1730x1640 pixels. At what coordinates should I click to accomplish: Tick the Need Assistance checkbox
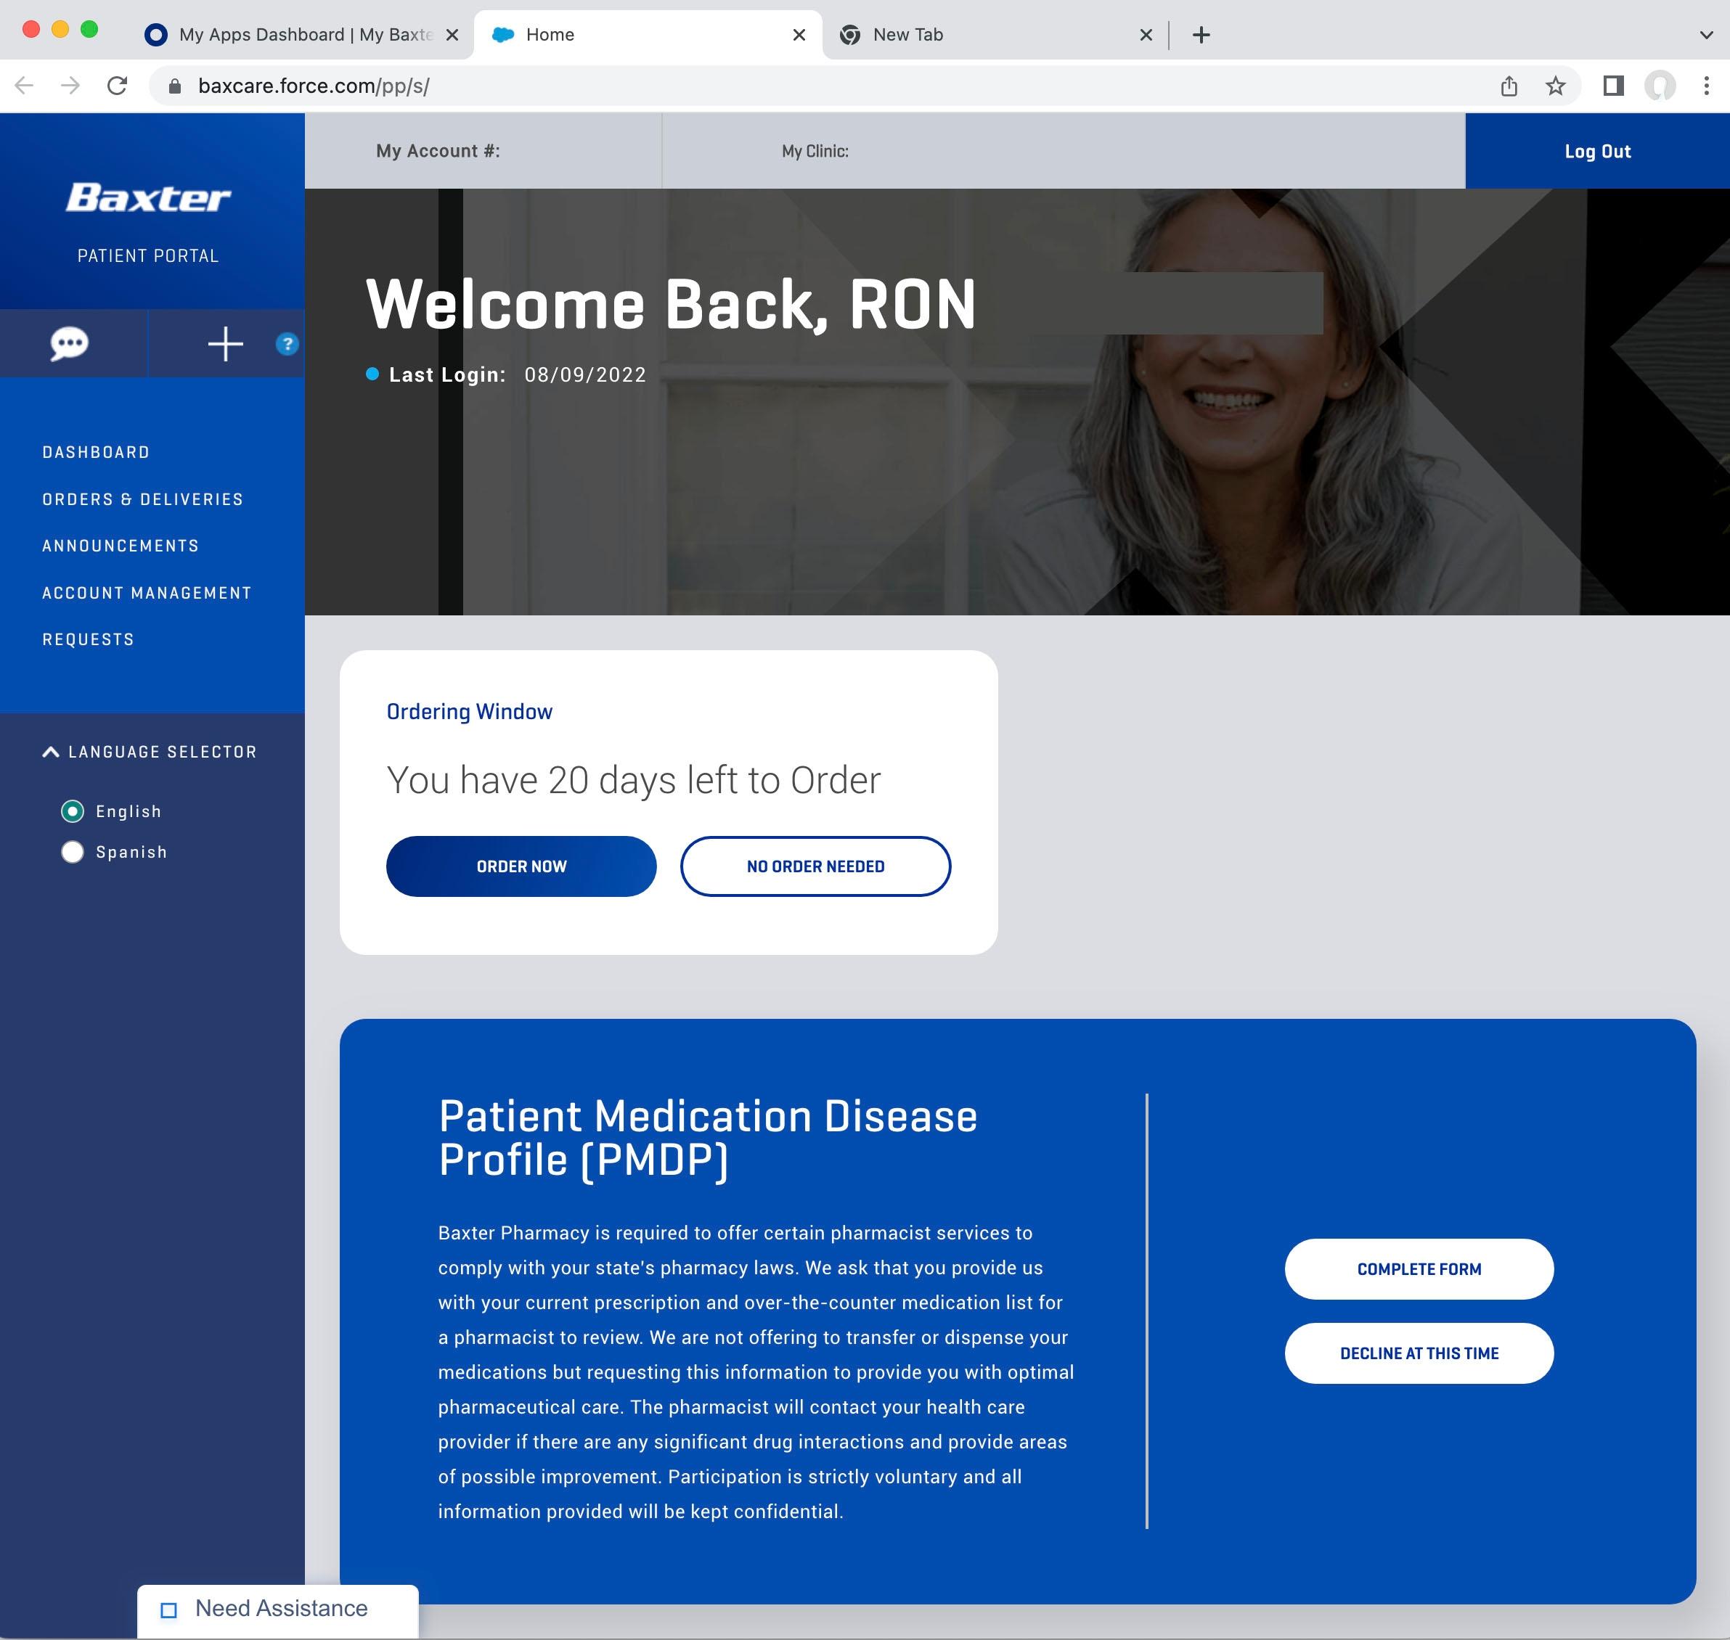(x=169, y=1610)
